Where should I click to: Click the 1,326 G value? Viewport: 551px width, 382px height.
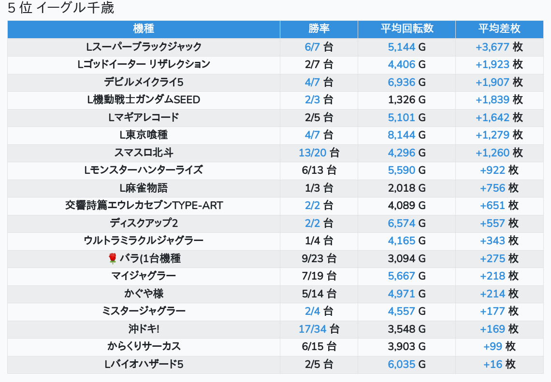(406, 99)
